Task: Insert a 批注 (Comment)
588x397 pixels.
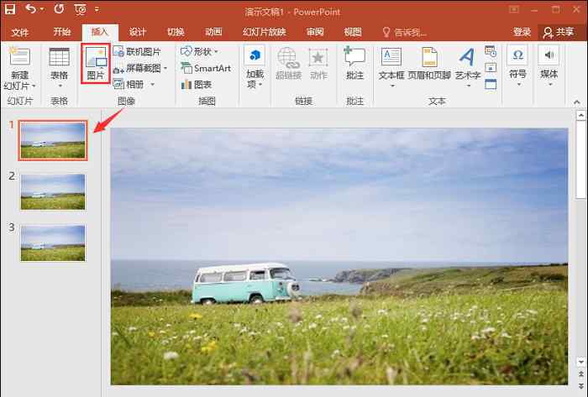Action: click(x=354, y=64)
